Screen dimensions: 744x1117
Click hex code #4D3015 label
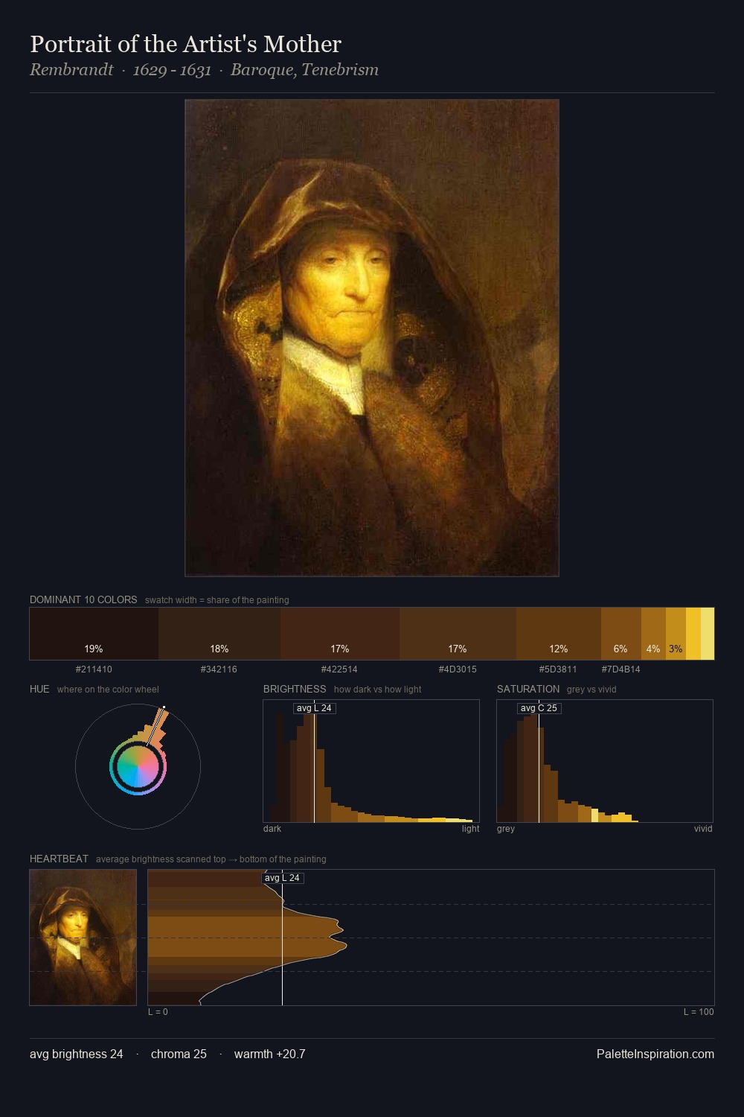click(x=458, y=669)
